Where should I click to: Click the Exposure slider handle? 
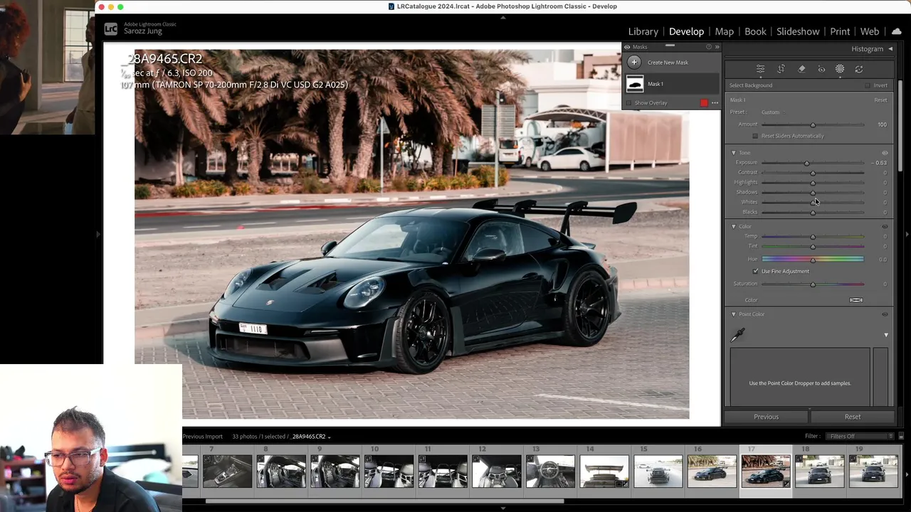pos(806,163)
